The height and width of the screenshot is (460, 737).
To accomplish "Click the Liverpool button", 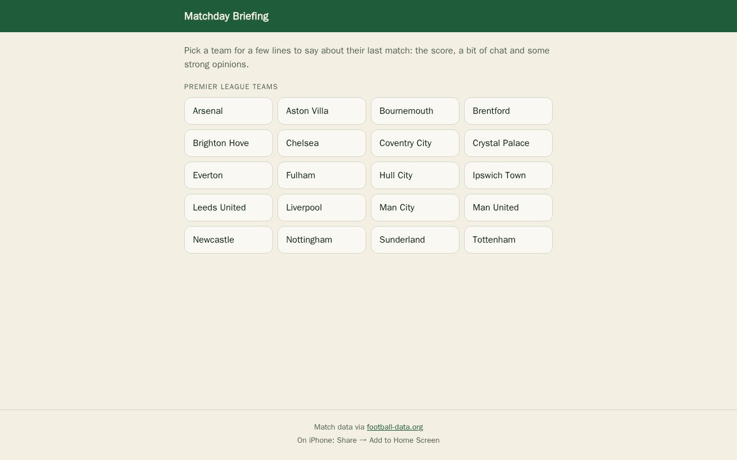I will 322,208.
